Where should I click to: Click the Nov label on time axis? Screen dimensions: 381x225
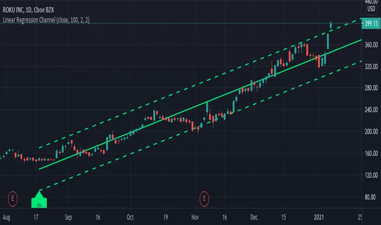click(195, 217)
